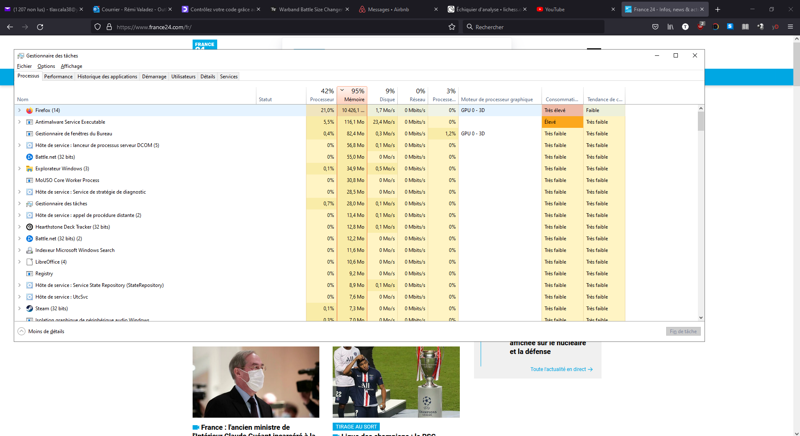Click the TIRAGE AU SORT tag on webpage
The width and height of the screenshot is (800, 436).
tap(356, 427)
